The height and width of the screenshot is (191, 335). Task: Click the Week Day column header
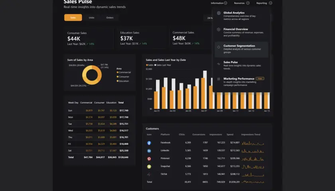pyautogui.click(x=73, y=103)
